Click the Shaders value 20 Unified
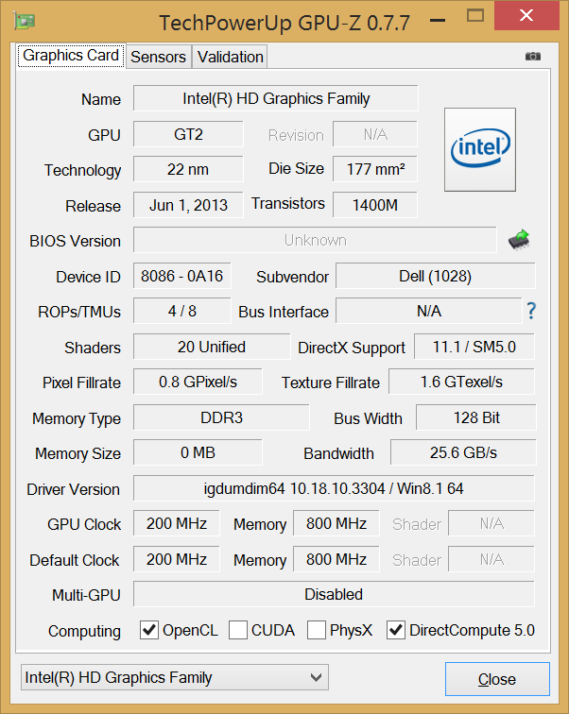This screenshot has height=714, width=569. 212,347
